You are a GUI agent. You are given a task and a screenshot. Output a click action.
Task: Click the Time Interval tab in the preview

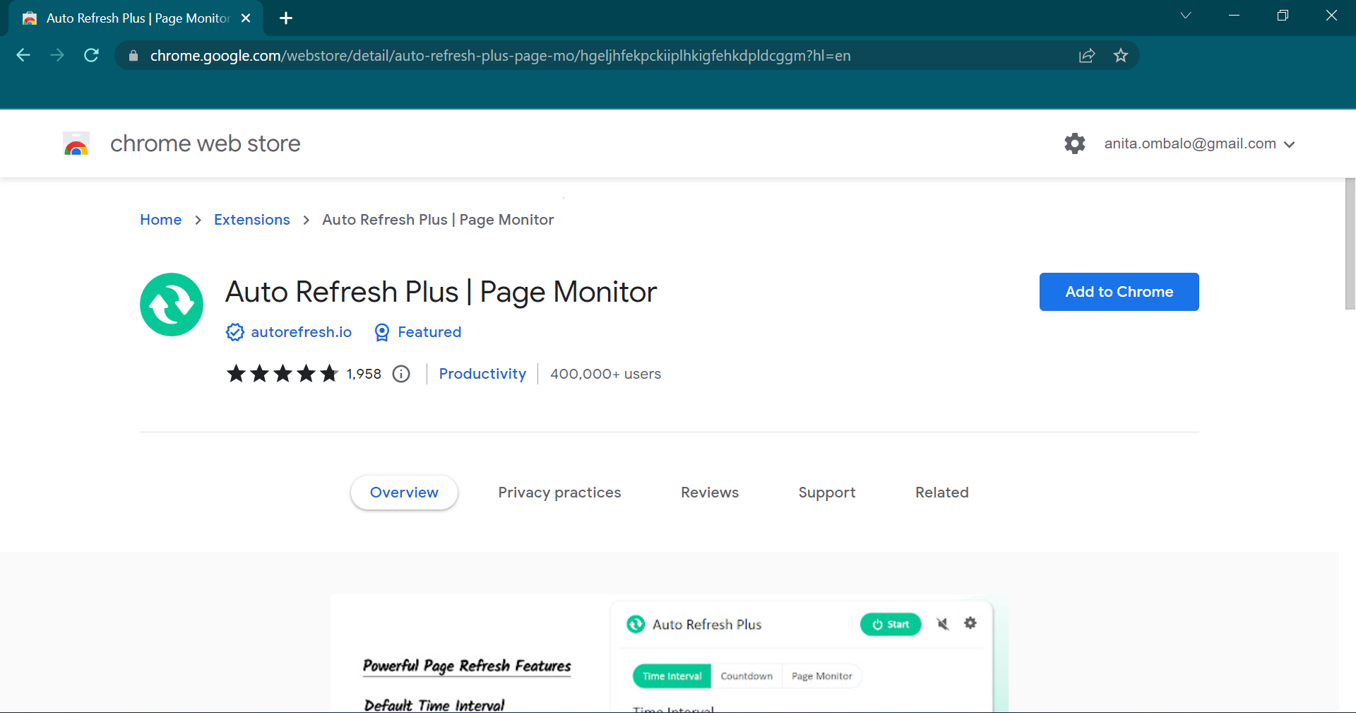pos(672,676)
